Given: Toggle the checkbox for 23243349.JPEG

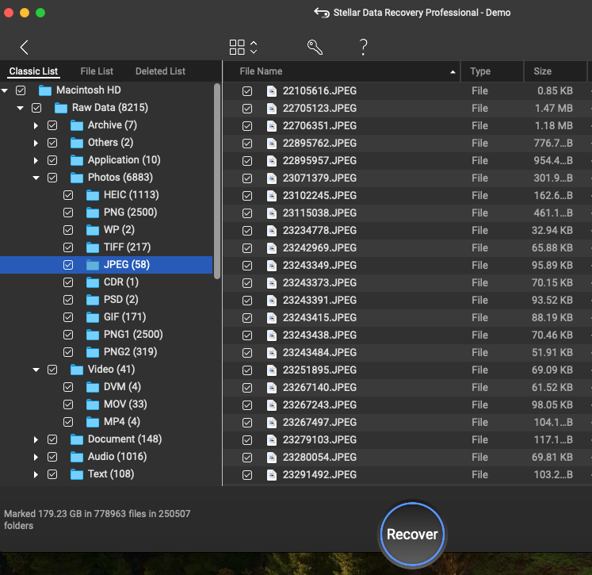Looking at the screenshot, I should click(x=247, y=266).
